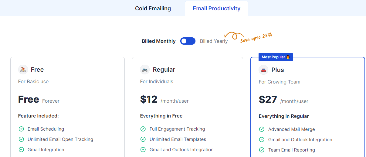Open the Email Productivity tab
This screenshot has height=157, width=366.
point(217,9)
